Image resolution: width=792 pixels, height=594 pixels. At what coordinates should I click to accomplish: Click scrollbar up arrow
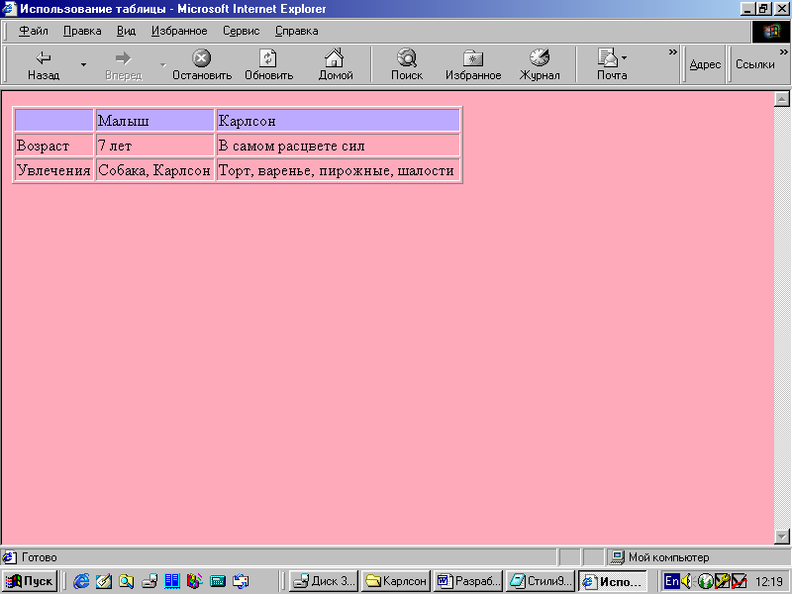(782, 99)
